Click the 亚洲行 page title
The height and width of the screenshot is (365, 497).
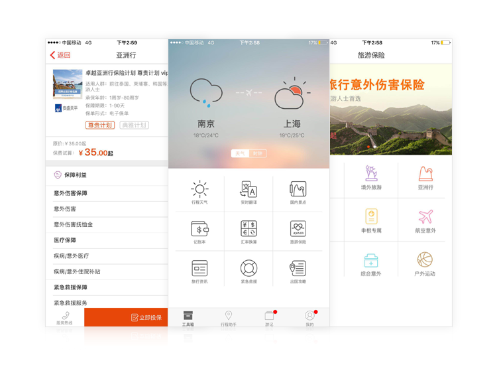[x=126, y=55]
